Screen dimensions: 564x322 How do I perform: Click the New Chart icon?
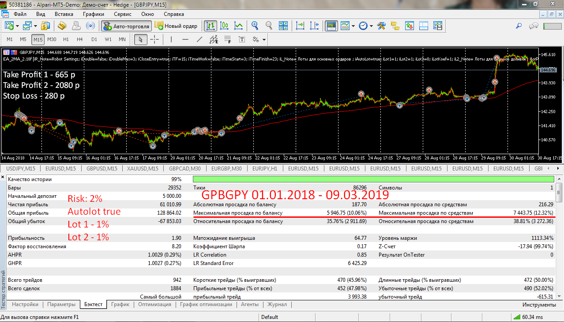(9, 26)
